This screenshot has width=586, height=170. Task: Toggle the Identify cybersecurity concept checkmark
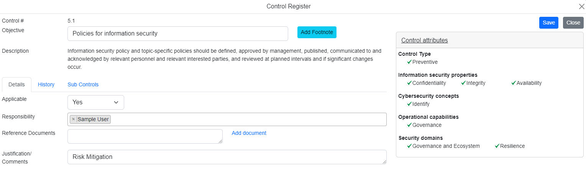point(409,104)
